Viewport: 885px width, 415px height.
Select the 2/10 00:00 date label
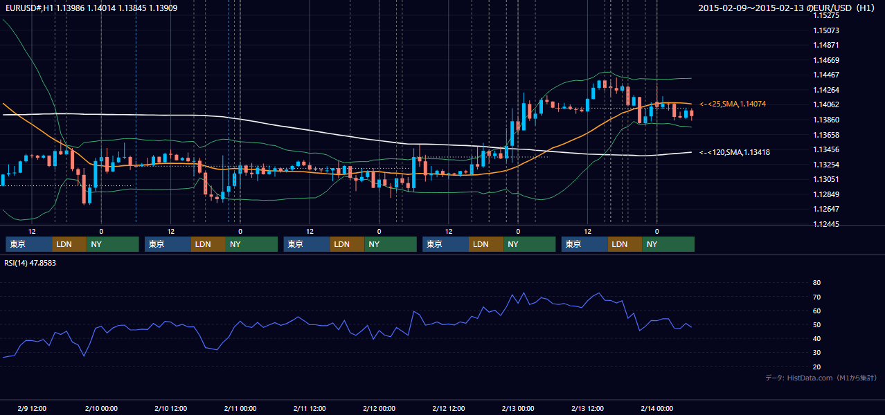(101, 408)
